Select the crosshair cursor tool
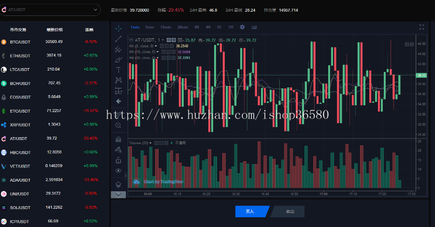Screen dimensions: 435x227 click(x=118, y=28)
